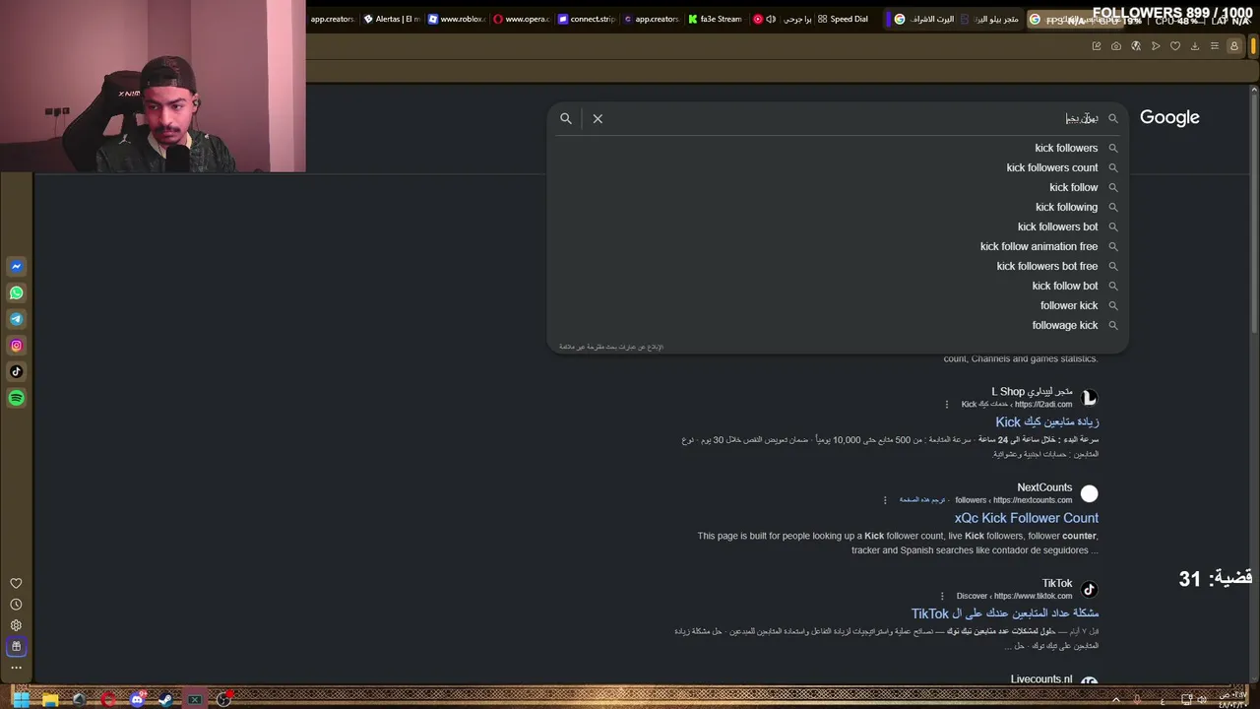Screen dimensions: 1260x709
Task: Click the edit-page icon in the browser toolbar
Action: [x=1097, y=46]
